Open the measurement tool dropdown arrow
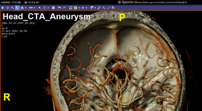Screen dimensions: 202x111 coord(35,8)
